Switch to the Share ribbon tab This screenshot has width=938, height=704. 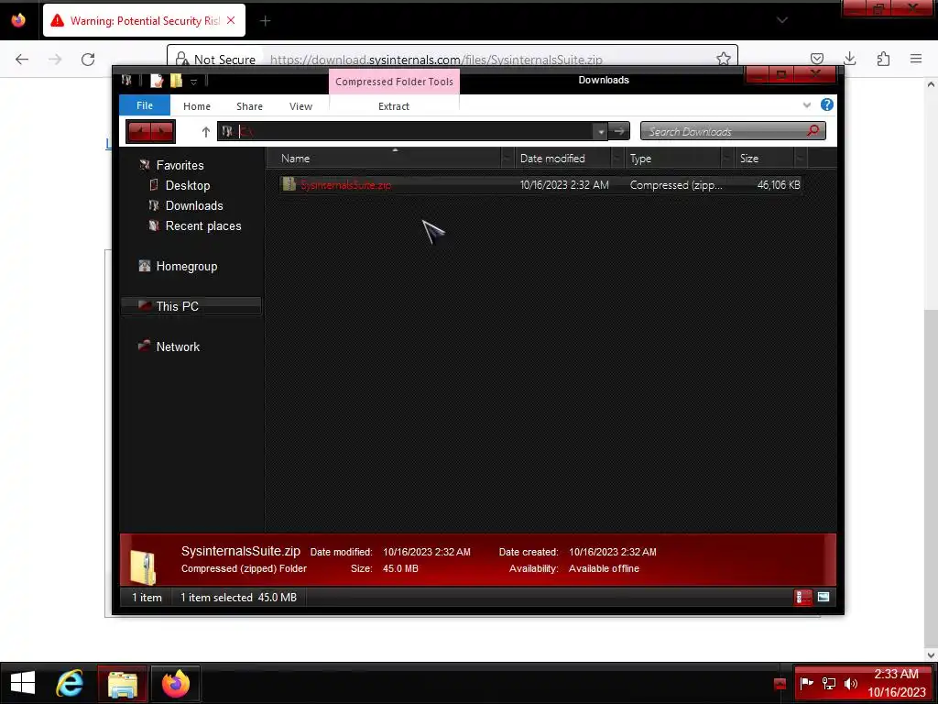[x=249, y=106]
